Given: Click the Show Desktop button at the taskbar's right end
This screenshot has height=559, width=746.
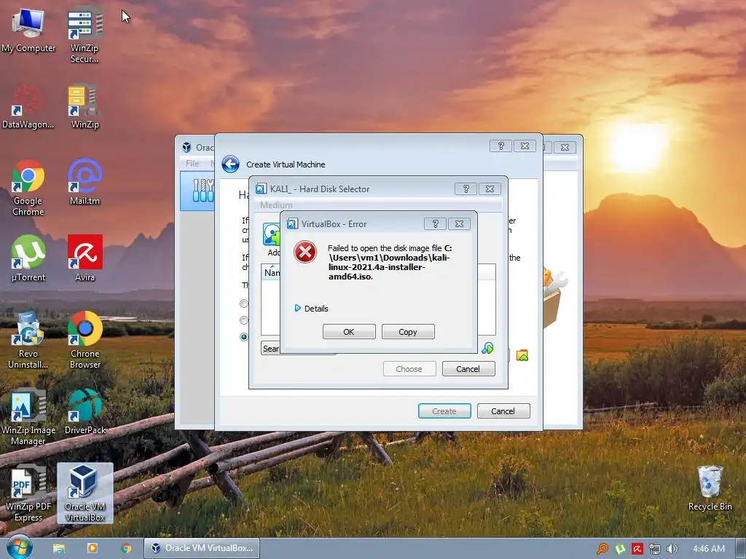Looking at the screenshot, I should click(740, 549).
